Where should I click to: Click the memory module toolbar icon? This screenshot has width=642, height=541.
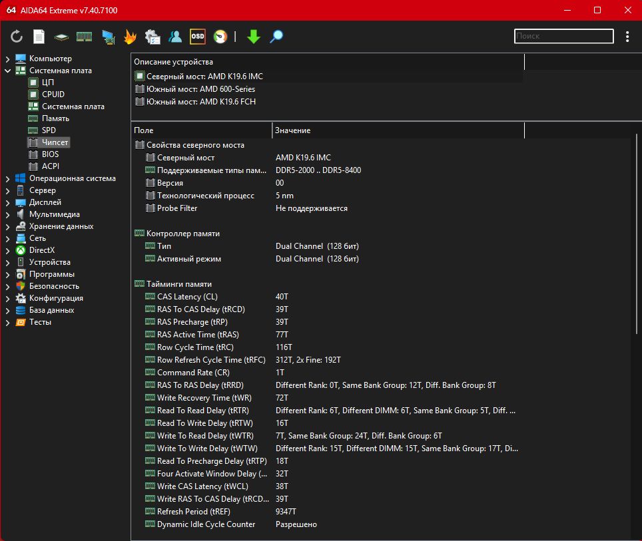point(85,37)
